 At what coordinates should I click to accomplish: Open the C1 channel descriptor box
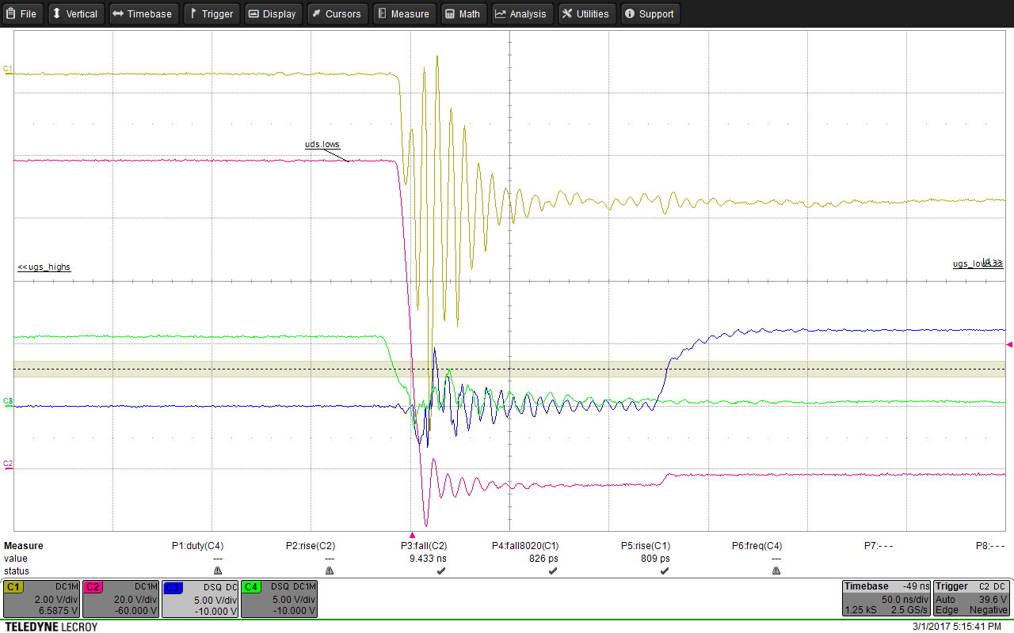[x=41, y=599]
